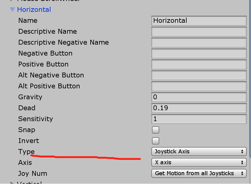Click the Descriptive Name field
The width and height of the screenshot is (251, 184).
199,32
